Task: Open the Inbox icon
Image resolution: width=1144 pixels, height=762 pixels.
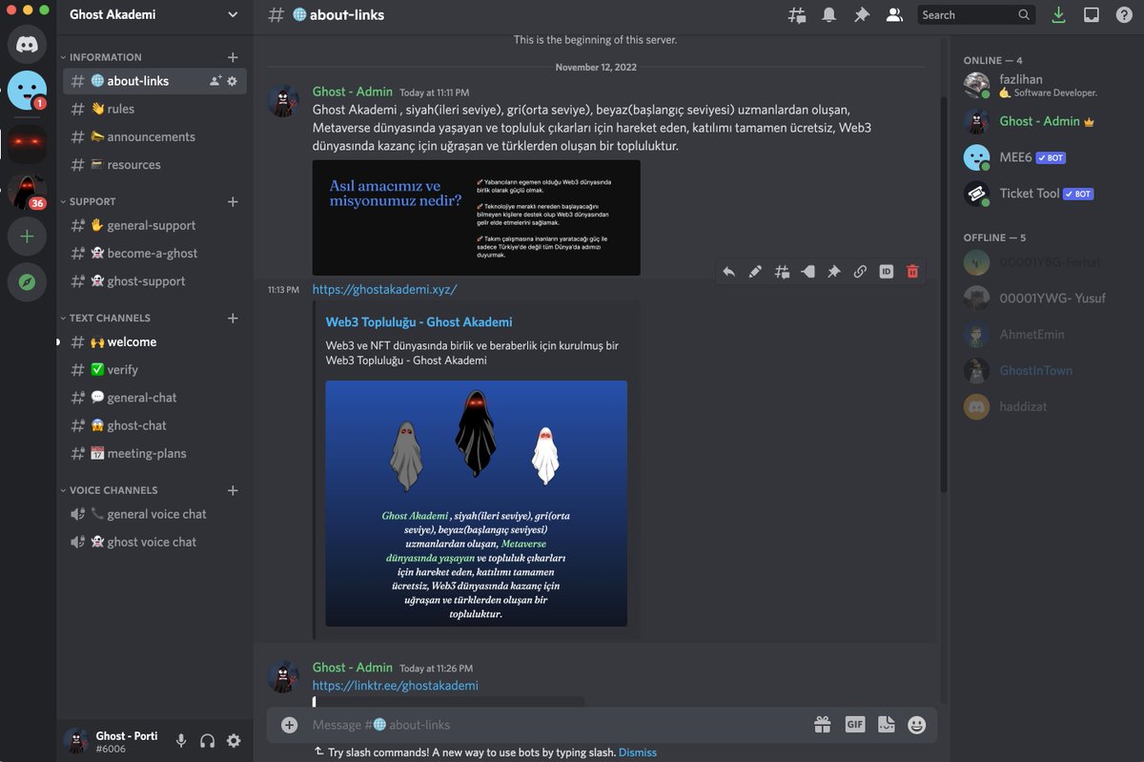Action: pyautogui.click(x=1092, y=14)
